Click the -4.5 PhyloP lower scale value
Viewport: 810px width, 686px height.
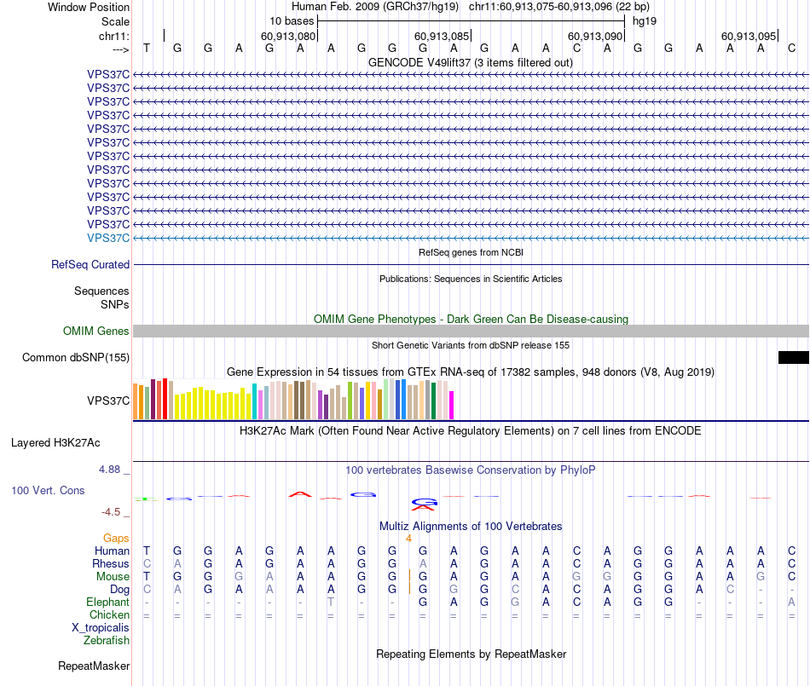pos(111,511)
